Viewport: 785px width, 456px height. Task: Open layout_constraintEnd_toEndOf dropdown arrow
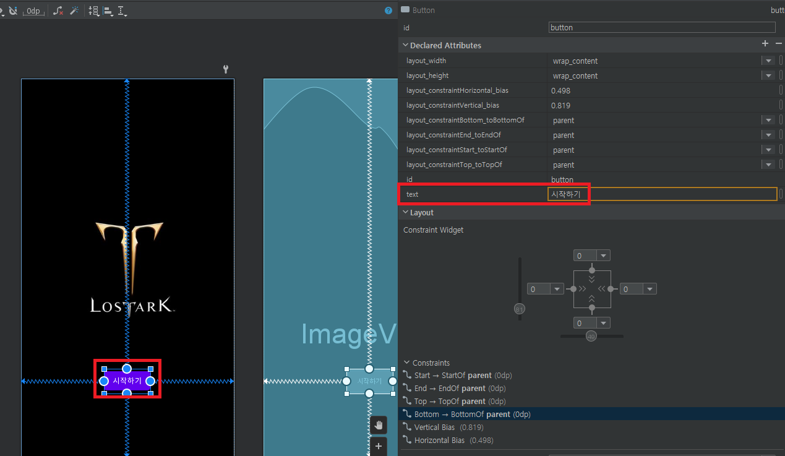point(768,135)
